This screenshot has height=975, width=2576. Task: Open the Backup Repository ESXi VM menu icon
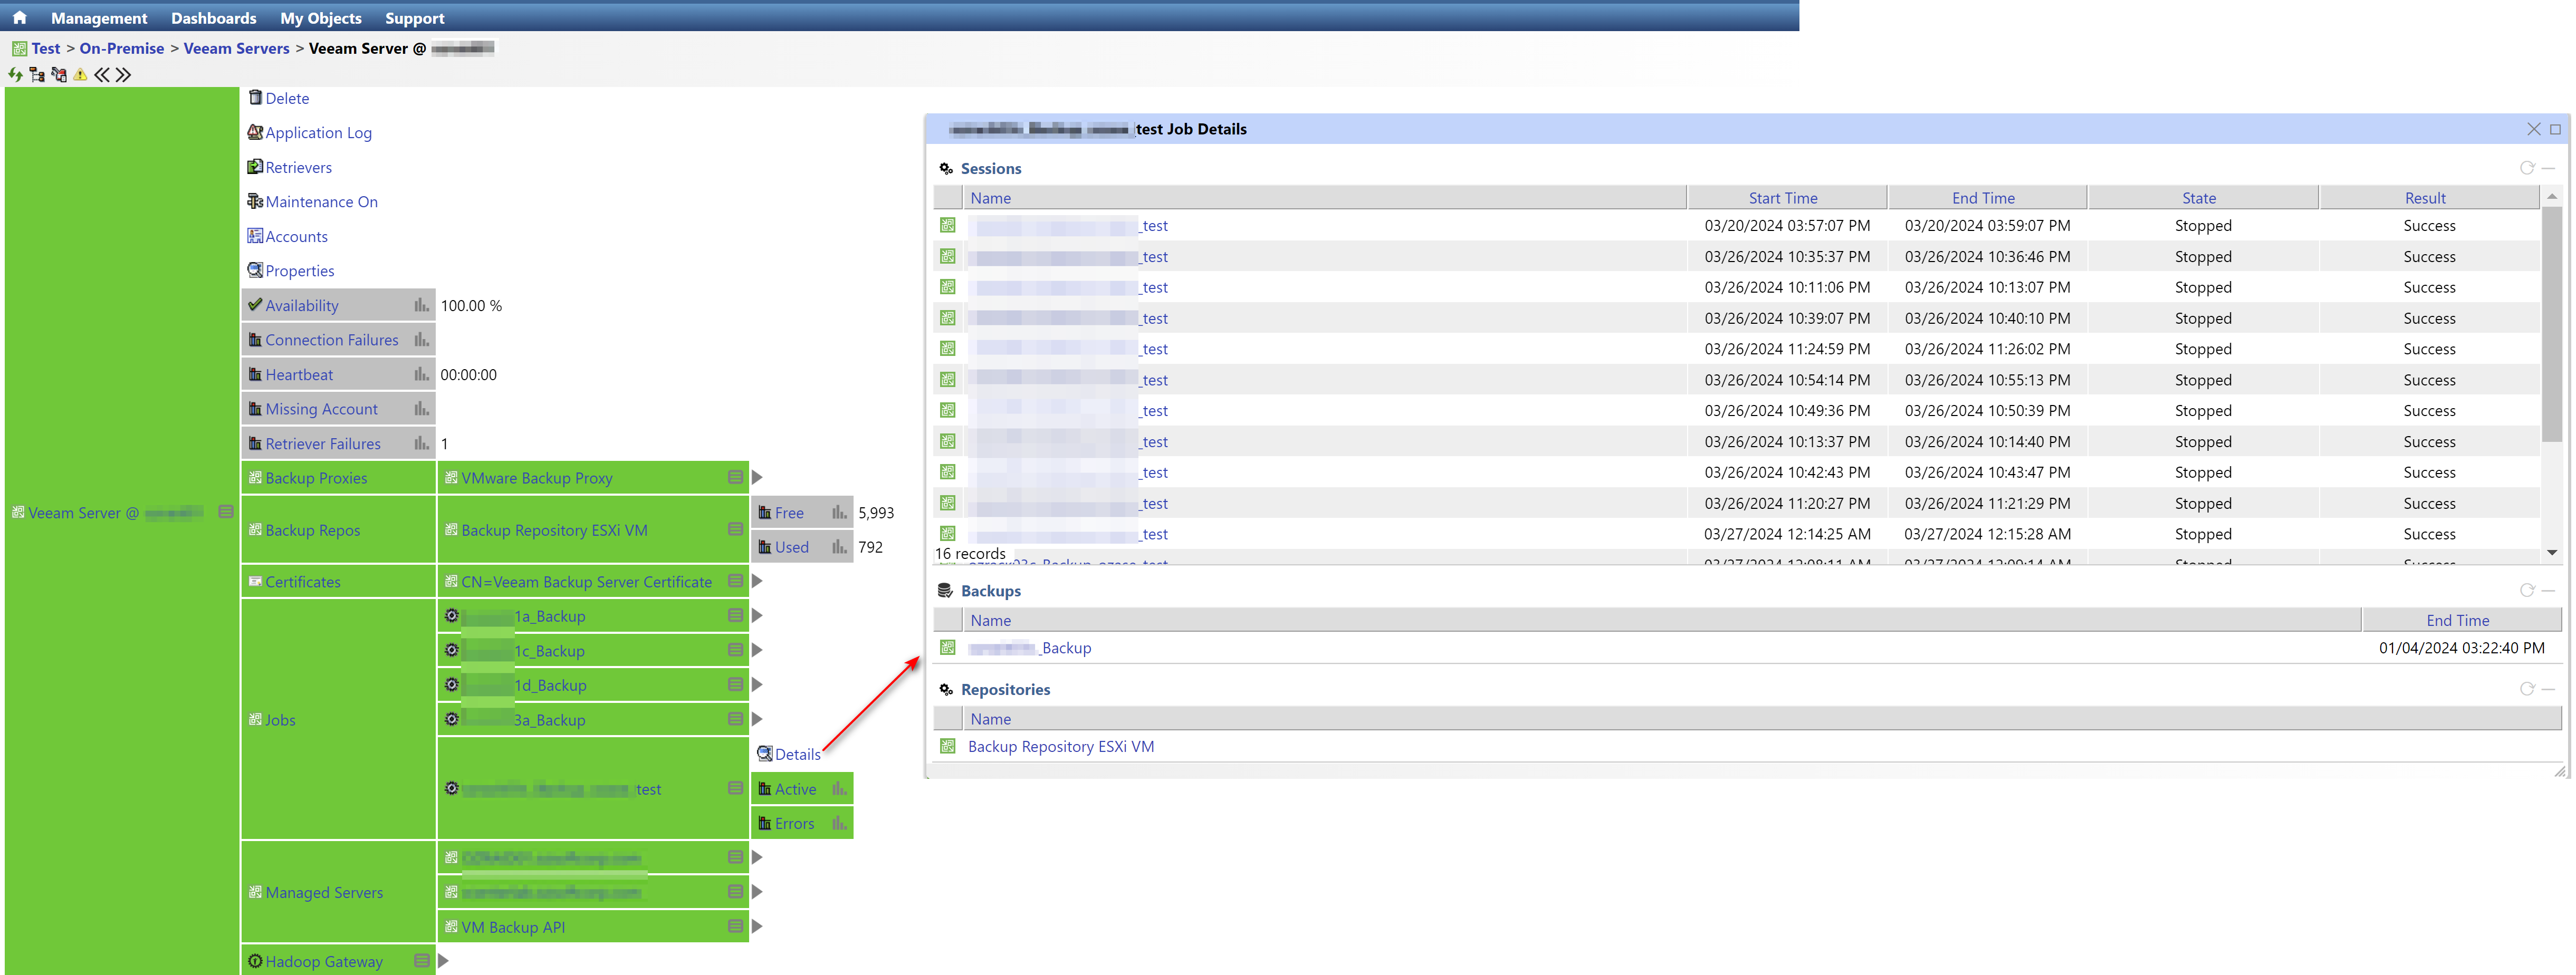tap(735, 530)
